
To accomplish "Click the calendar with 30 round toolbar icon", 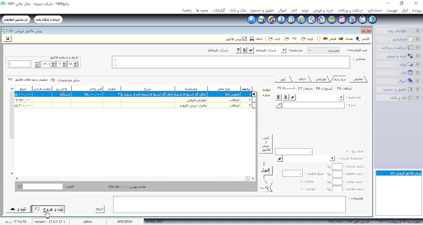I will (352, 20).
